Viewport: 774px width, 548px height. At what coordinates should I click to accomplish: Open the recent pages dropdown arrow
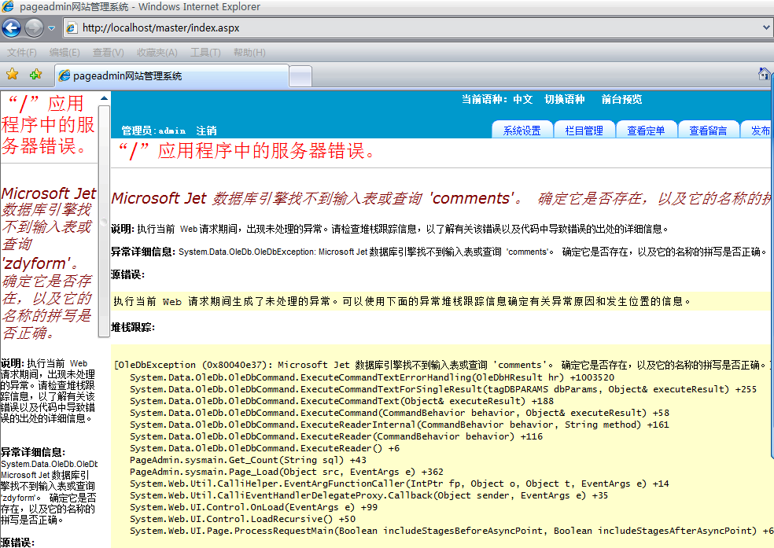(52, 28)
